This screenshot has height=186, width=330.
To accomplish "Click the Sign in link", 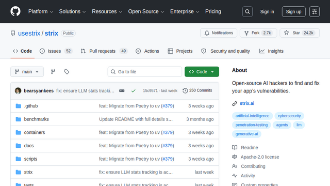I will 267,11.
